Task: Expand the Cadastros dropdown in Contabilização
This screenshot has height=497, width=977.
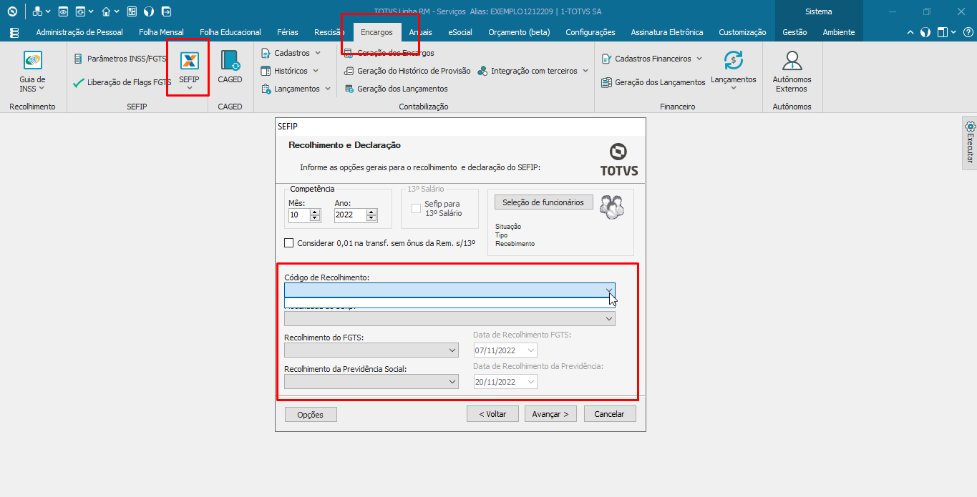Action: pyautogui.click(x=318, y=53)
